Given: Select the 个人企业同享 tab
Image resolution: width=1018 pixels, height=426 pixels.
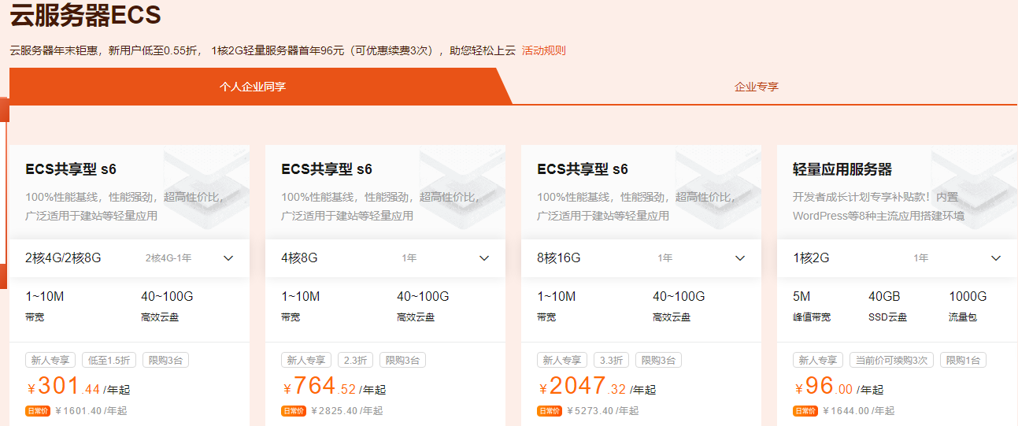Looking at the screenshot, I should coord(253,87).
